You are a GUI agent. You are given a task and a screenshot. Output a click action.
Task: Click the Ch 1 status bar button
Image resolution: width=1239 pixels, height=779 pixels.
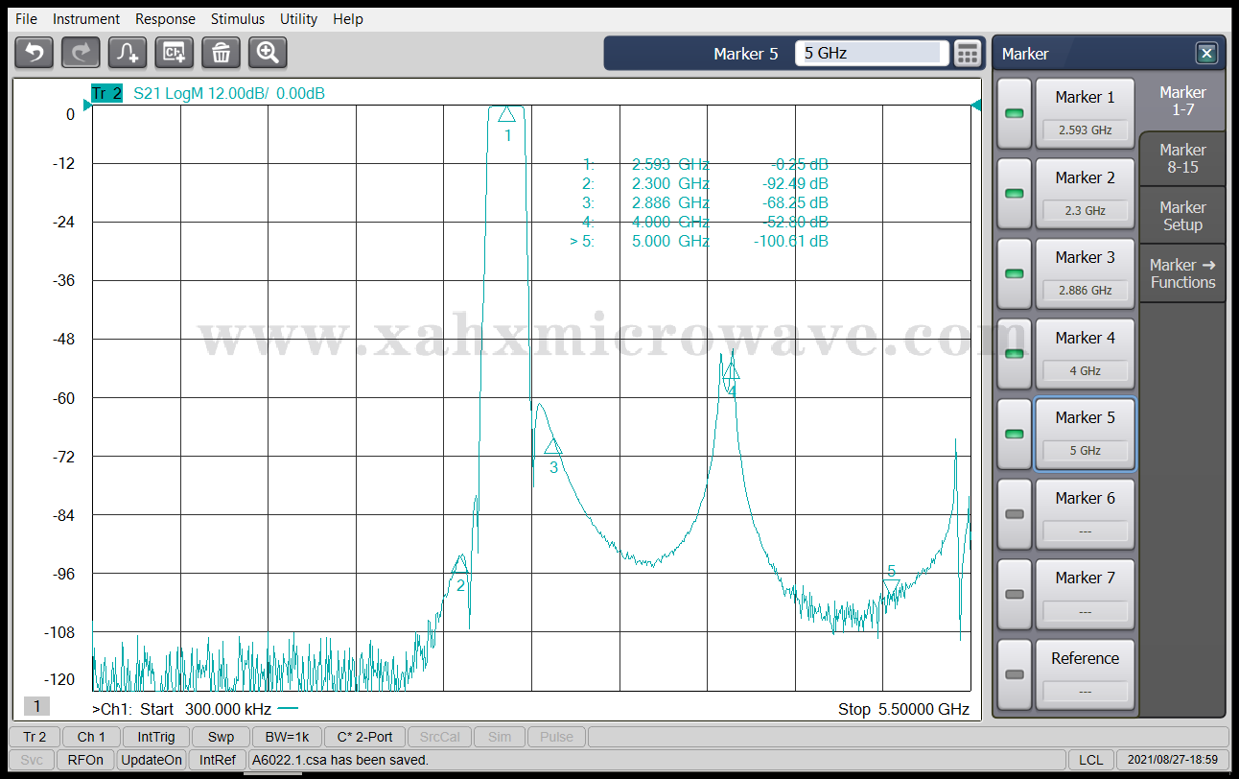[92, 737]
